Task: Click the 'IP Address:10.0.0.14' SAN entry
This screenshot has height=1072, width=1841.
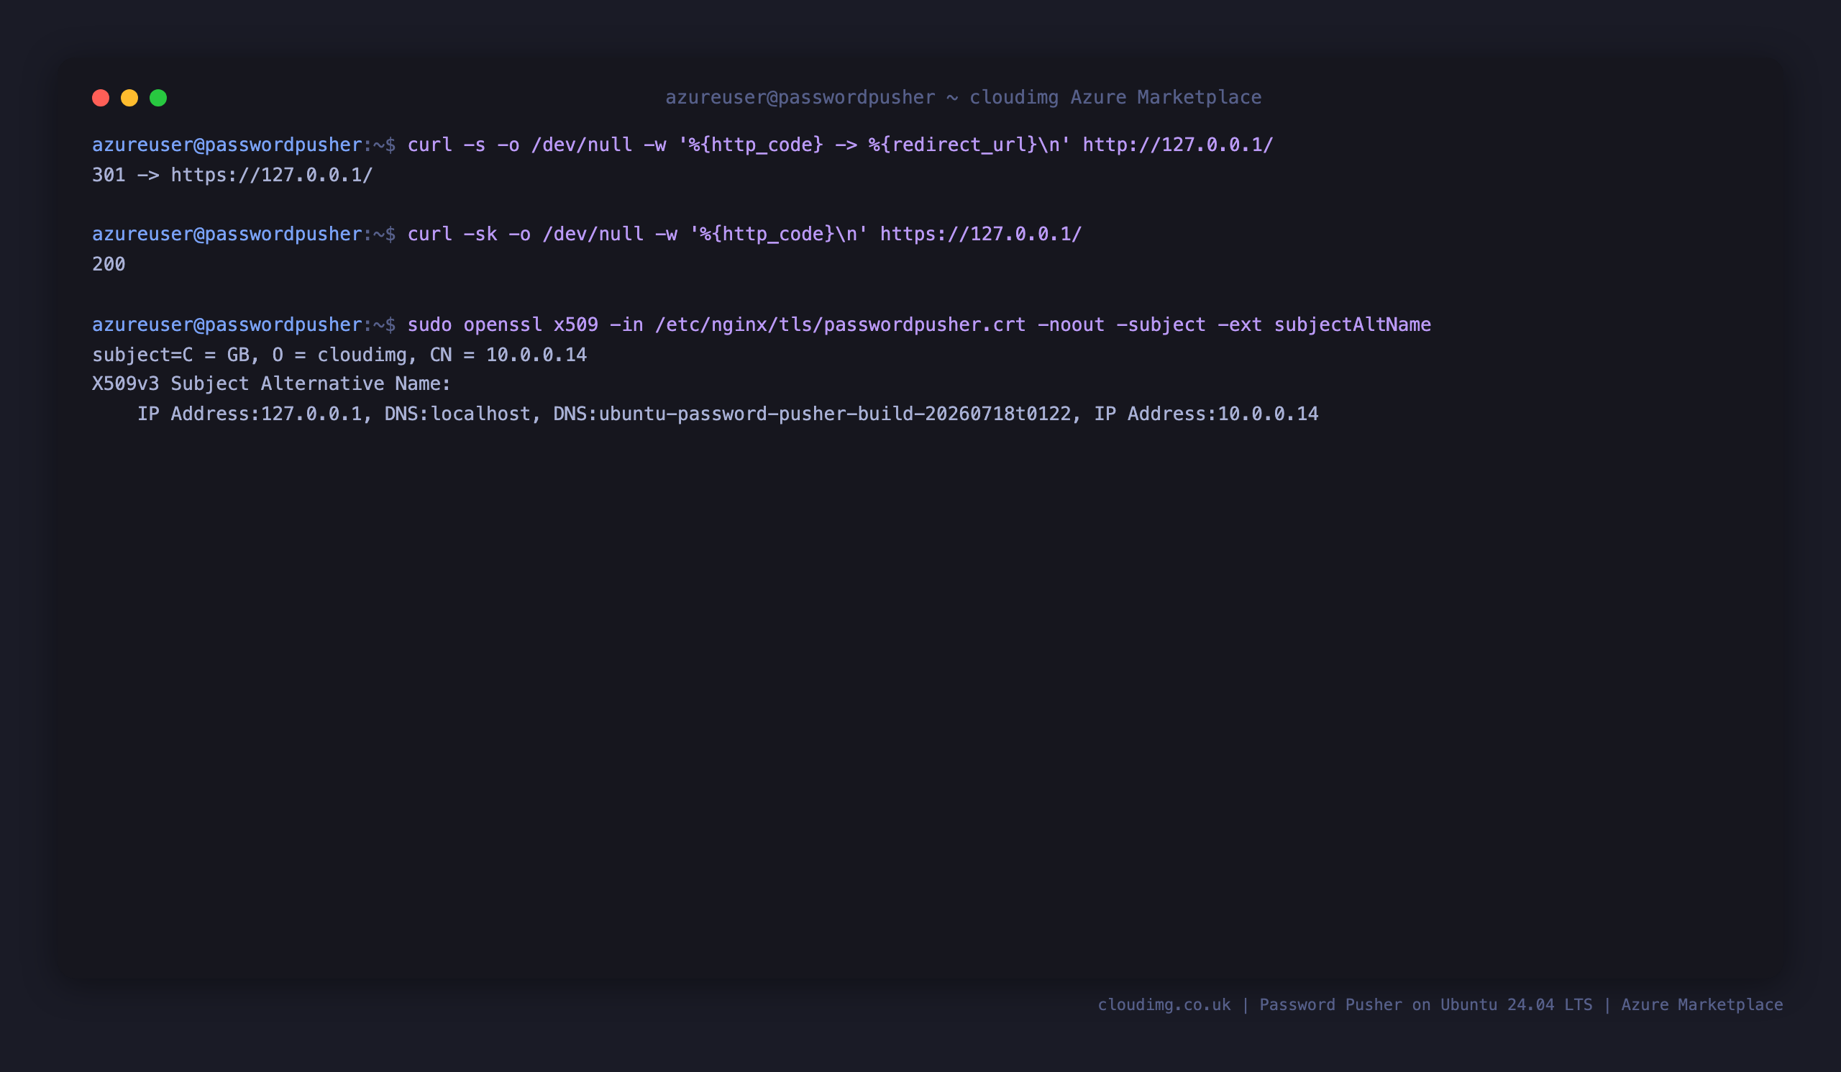Action: [1206, 414]
